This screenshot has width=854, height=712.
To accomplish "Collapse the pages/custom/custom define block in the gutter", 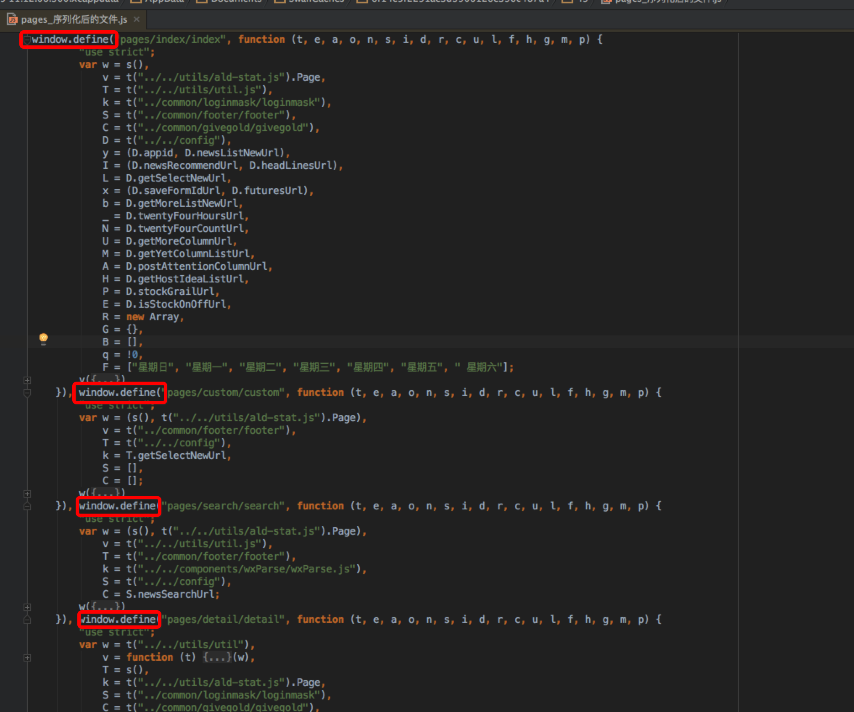I will pos(27,393).
